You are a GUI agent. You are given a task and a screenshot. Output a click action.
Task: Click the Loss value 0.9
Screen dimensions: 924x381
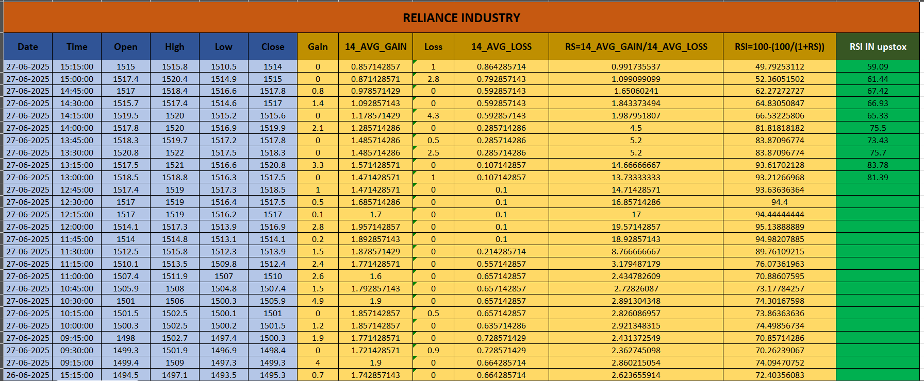(x=433, y=351)
